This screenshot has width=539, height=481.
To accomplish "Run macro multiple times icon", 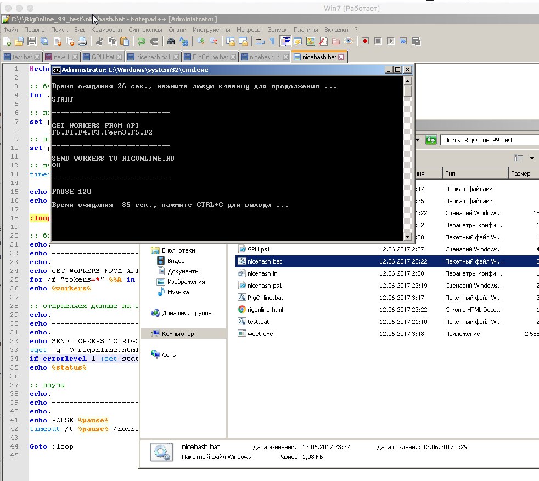I will coord(403,41).
